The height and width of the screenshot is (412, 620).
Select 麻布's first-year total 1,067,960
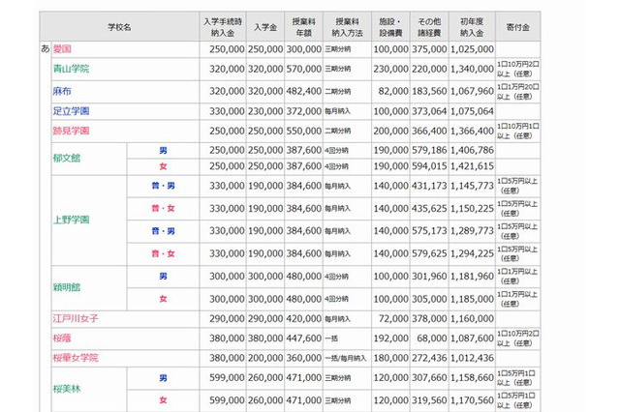(x=472, y=91)
